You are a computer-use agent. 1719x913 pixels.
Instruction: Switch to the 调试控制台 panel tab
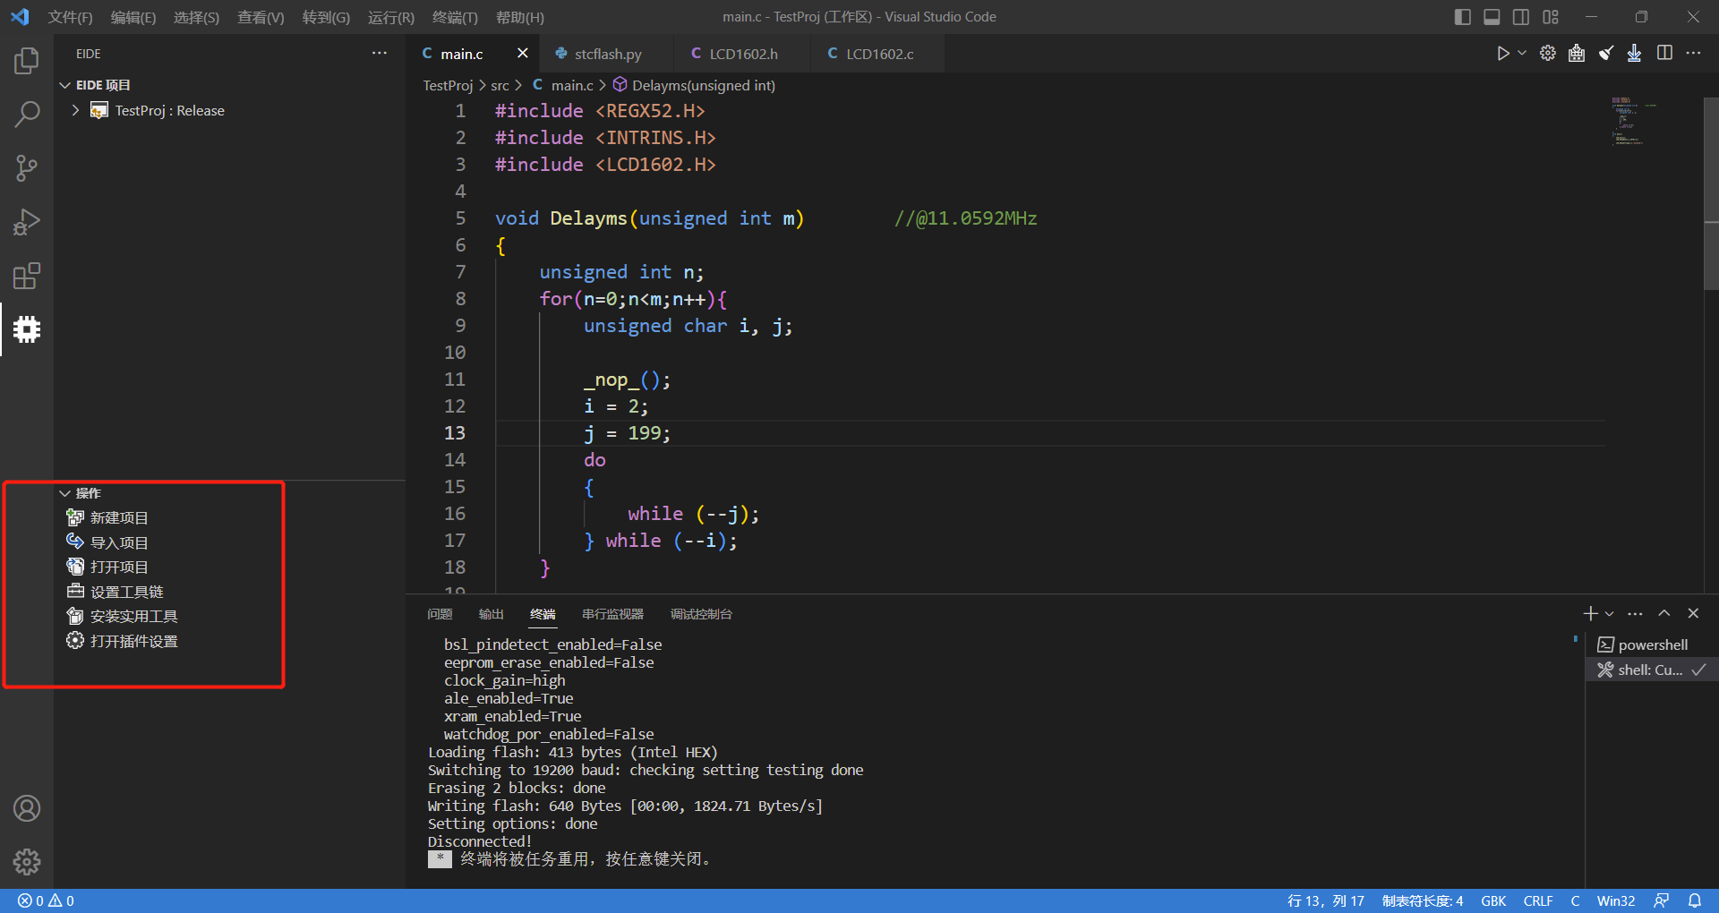click(x=701, y=614)
